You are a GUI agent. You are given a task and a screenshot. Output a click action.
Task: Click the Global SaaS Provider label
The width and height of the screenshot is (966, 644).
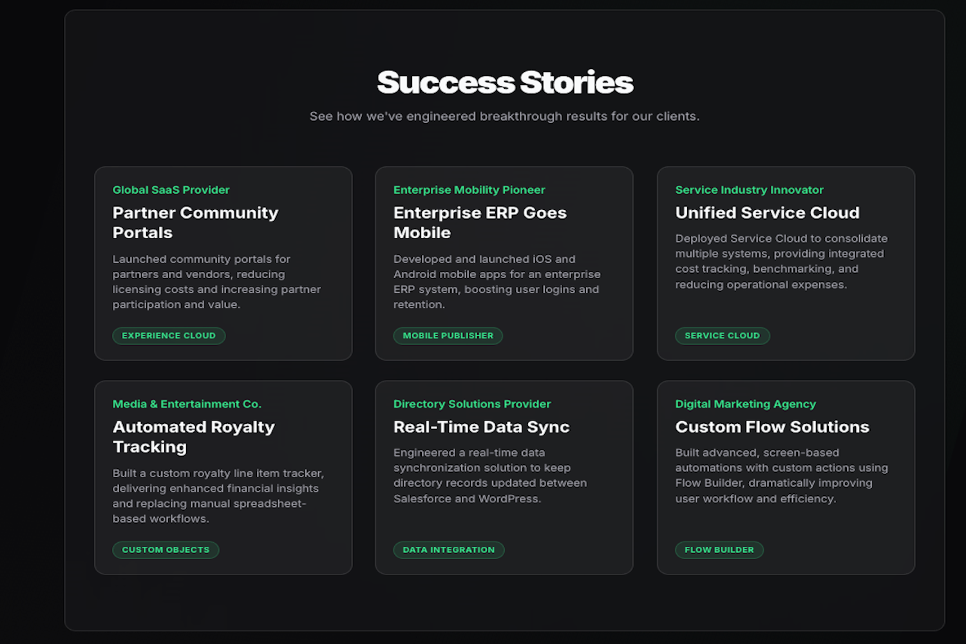click(171, 190)
